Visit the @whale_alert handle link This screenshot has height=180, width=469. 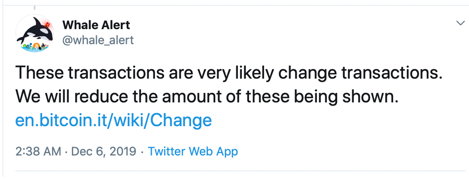coord(98,40)
